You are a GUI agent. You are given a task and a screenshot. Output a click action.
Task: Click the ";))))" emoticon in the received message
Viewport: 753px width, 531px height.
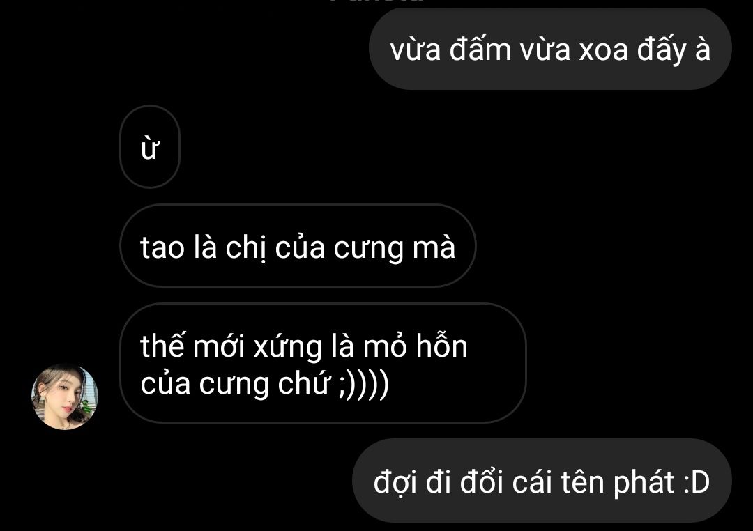point(363,384)
